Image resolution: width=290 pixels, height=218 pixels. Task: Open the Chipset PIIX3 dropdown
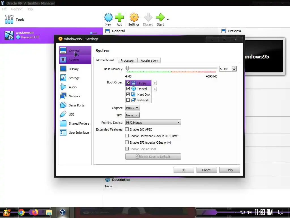[133, 108]
